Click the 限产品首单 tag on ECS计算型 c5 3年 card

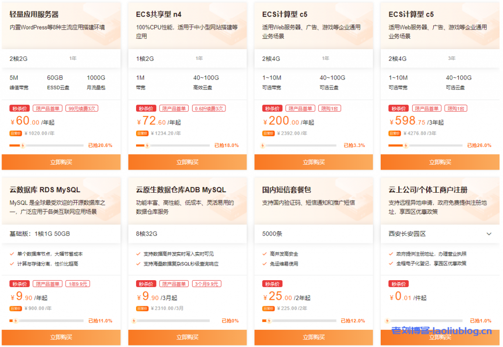coord(427,108)
